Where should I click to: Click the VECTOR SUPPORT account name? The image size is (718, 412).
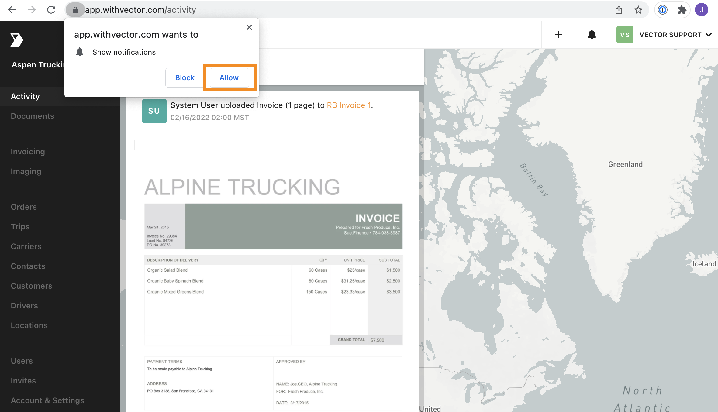pyautogui.click(x=670, y=35)
